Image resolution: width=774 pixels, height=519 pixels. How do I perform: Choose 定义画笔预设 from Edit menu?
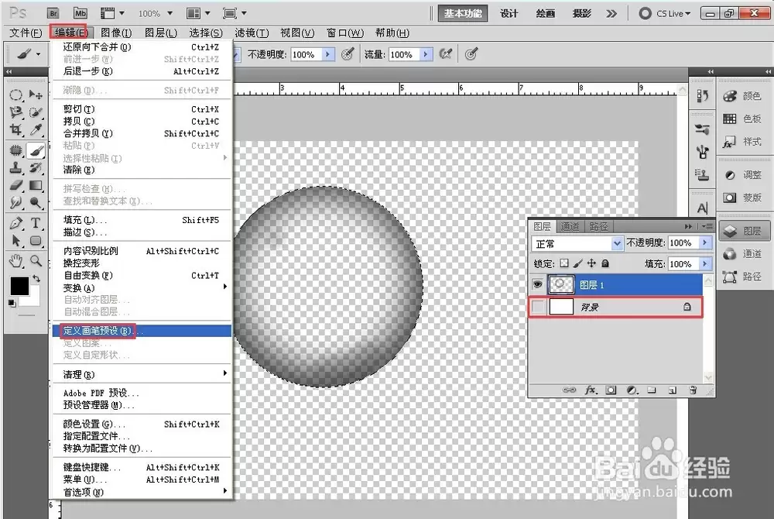(x=142, y=331)
